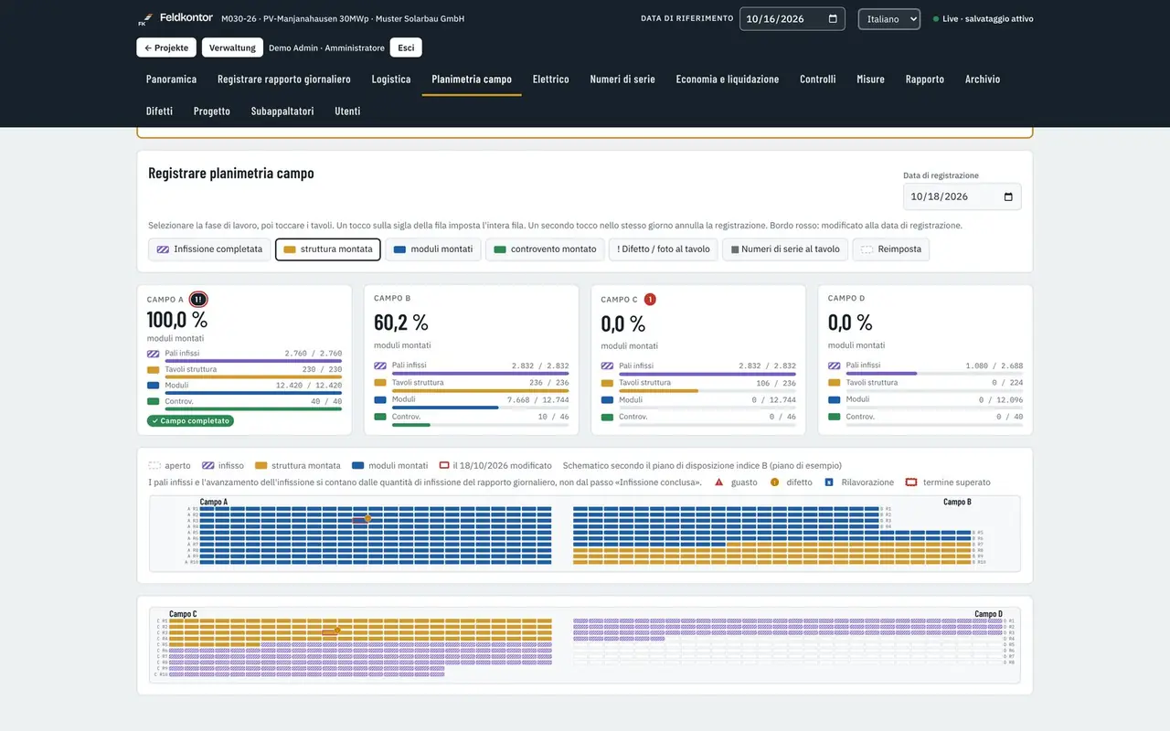Click the 60,2 % value in Campo B
This screenshot has height=731, width=1170.
pyautogui.click(x=401, y=323)
